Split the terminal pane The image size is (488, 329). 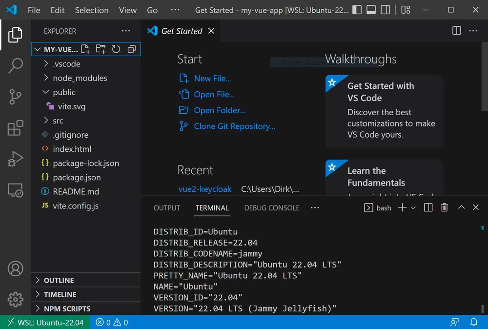(x=428, y=207)
